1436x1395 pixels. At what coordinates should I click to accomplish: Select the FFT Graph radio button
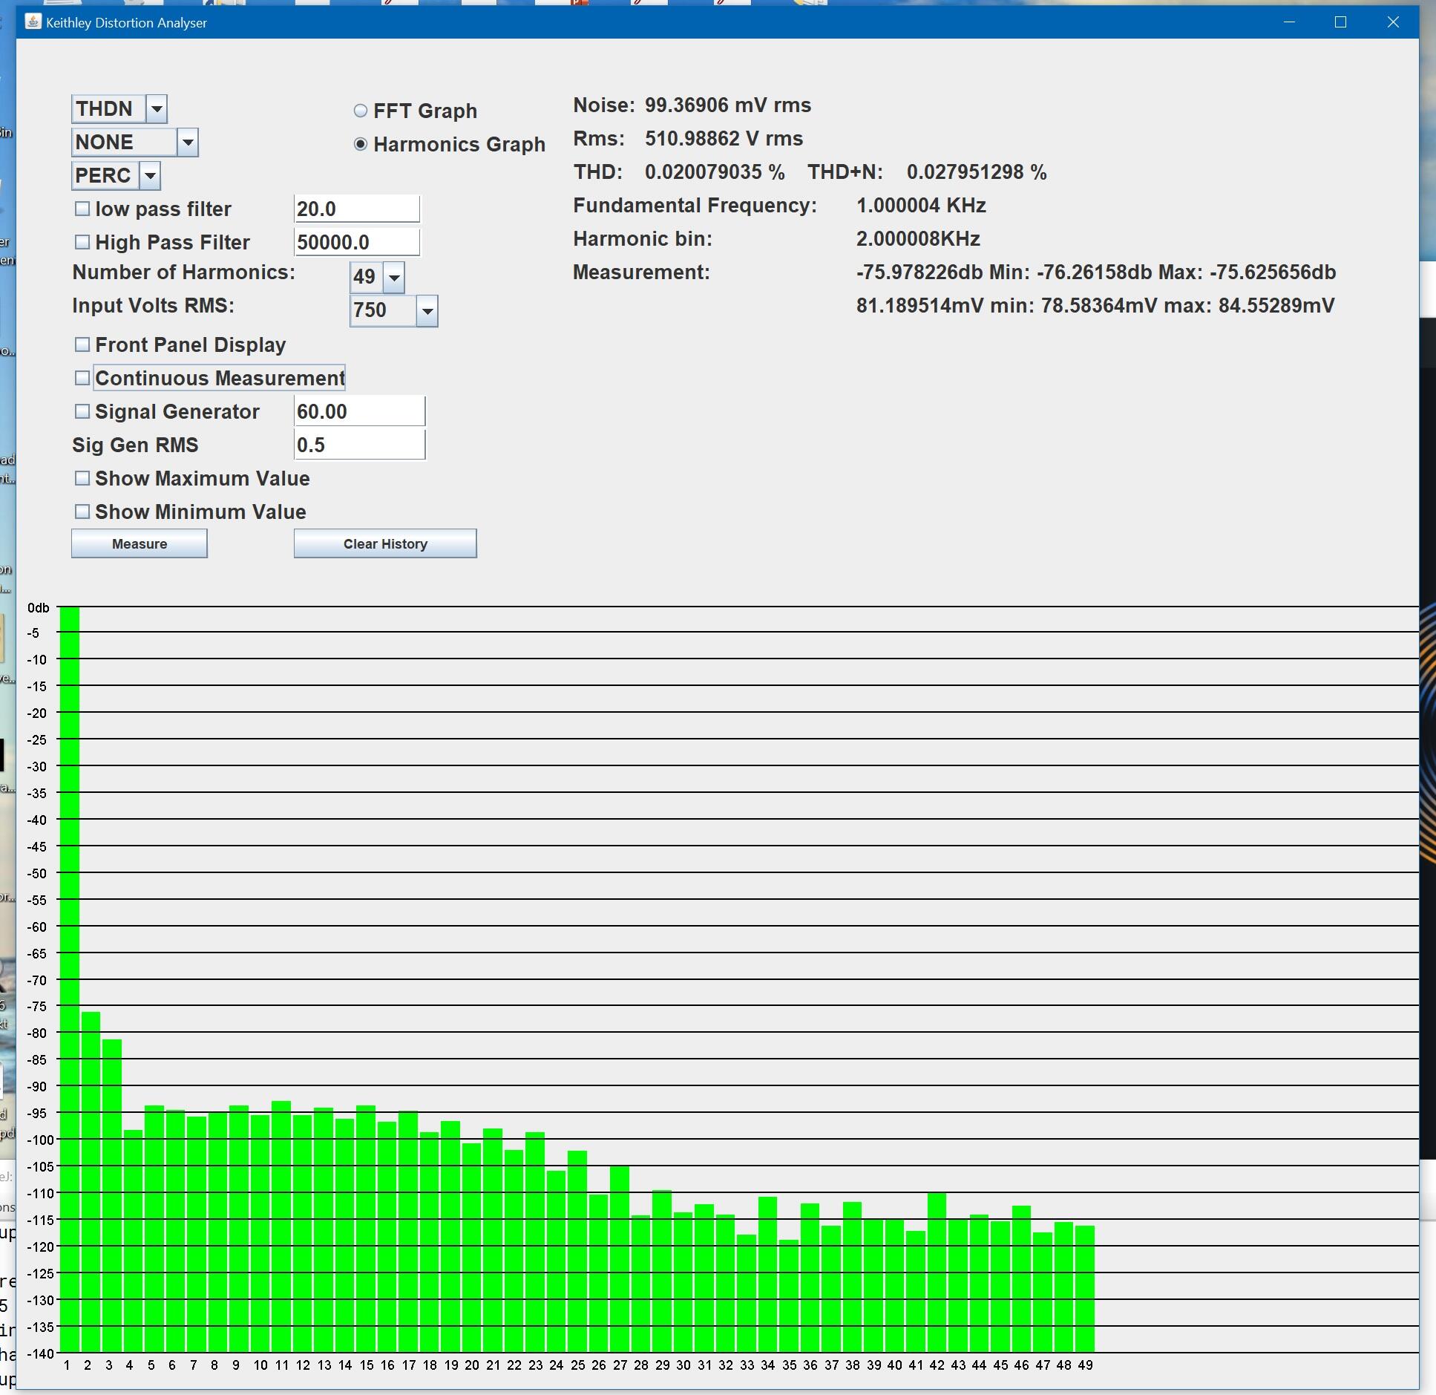(x=361, y=111)
